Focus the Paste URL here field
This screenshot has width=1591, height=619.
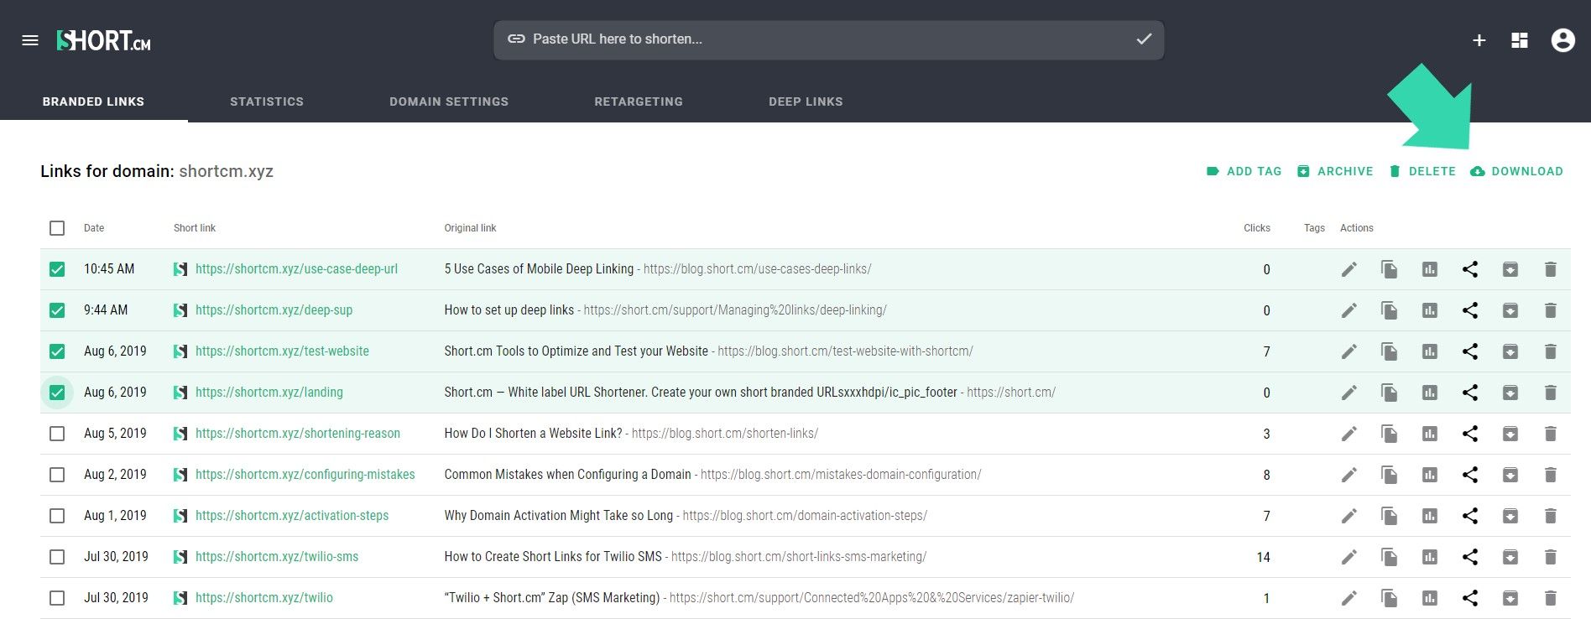pyautogui.click(x=829, y=39)
